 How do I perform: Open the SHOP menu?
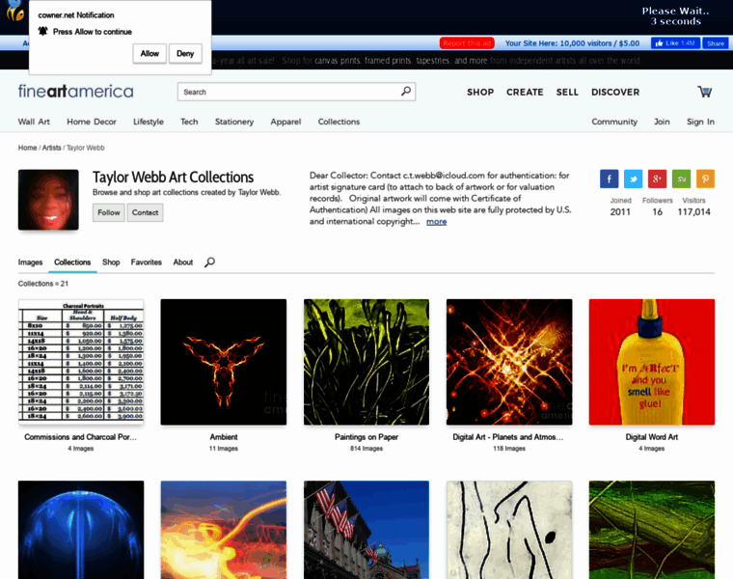tap(480, 92)
